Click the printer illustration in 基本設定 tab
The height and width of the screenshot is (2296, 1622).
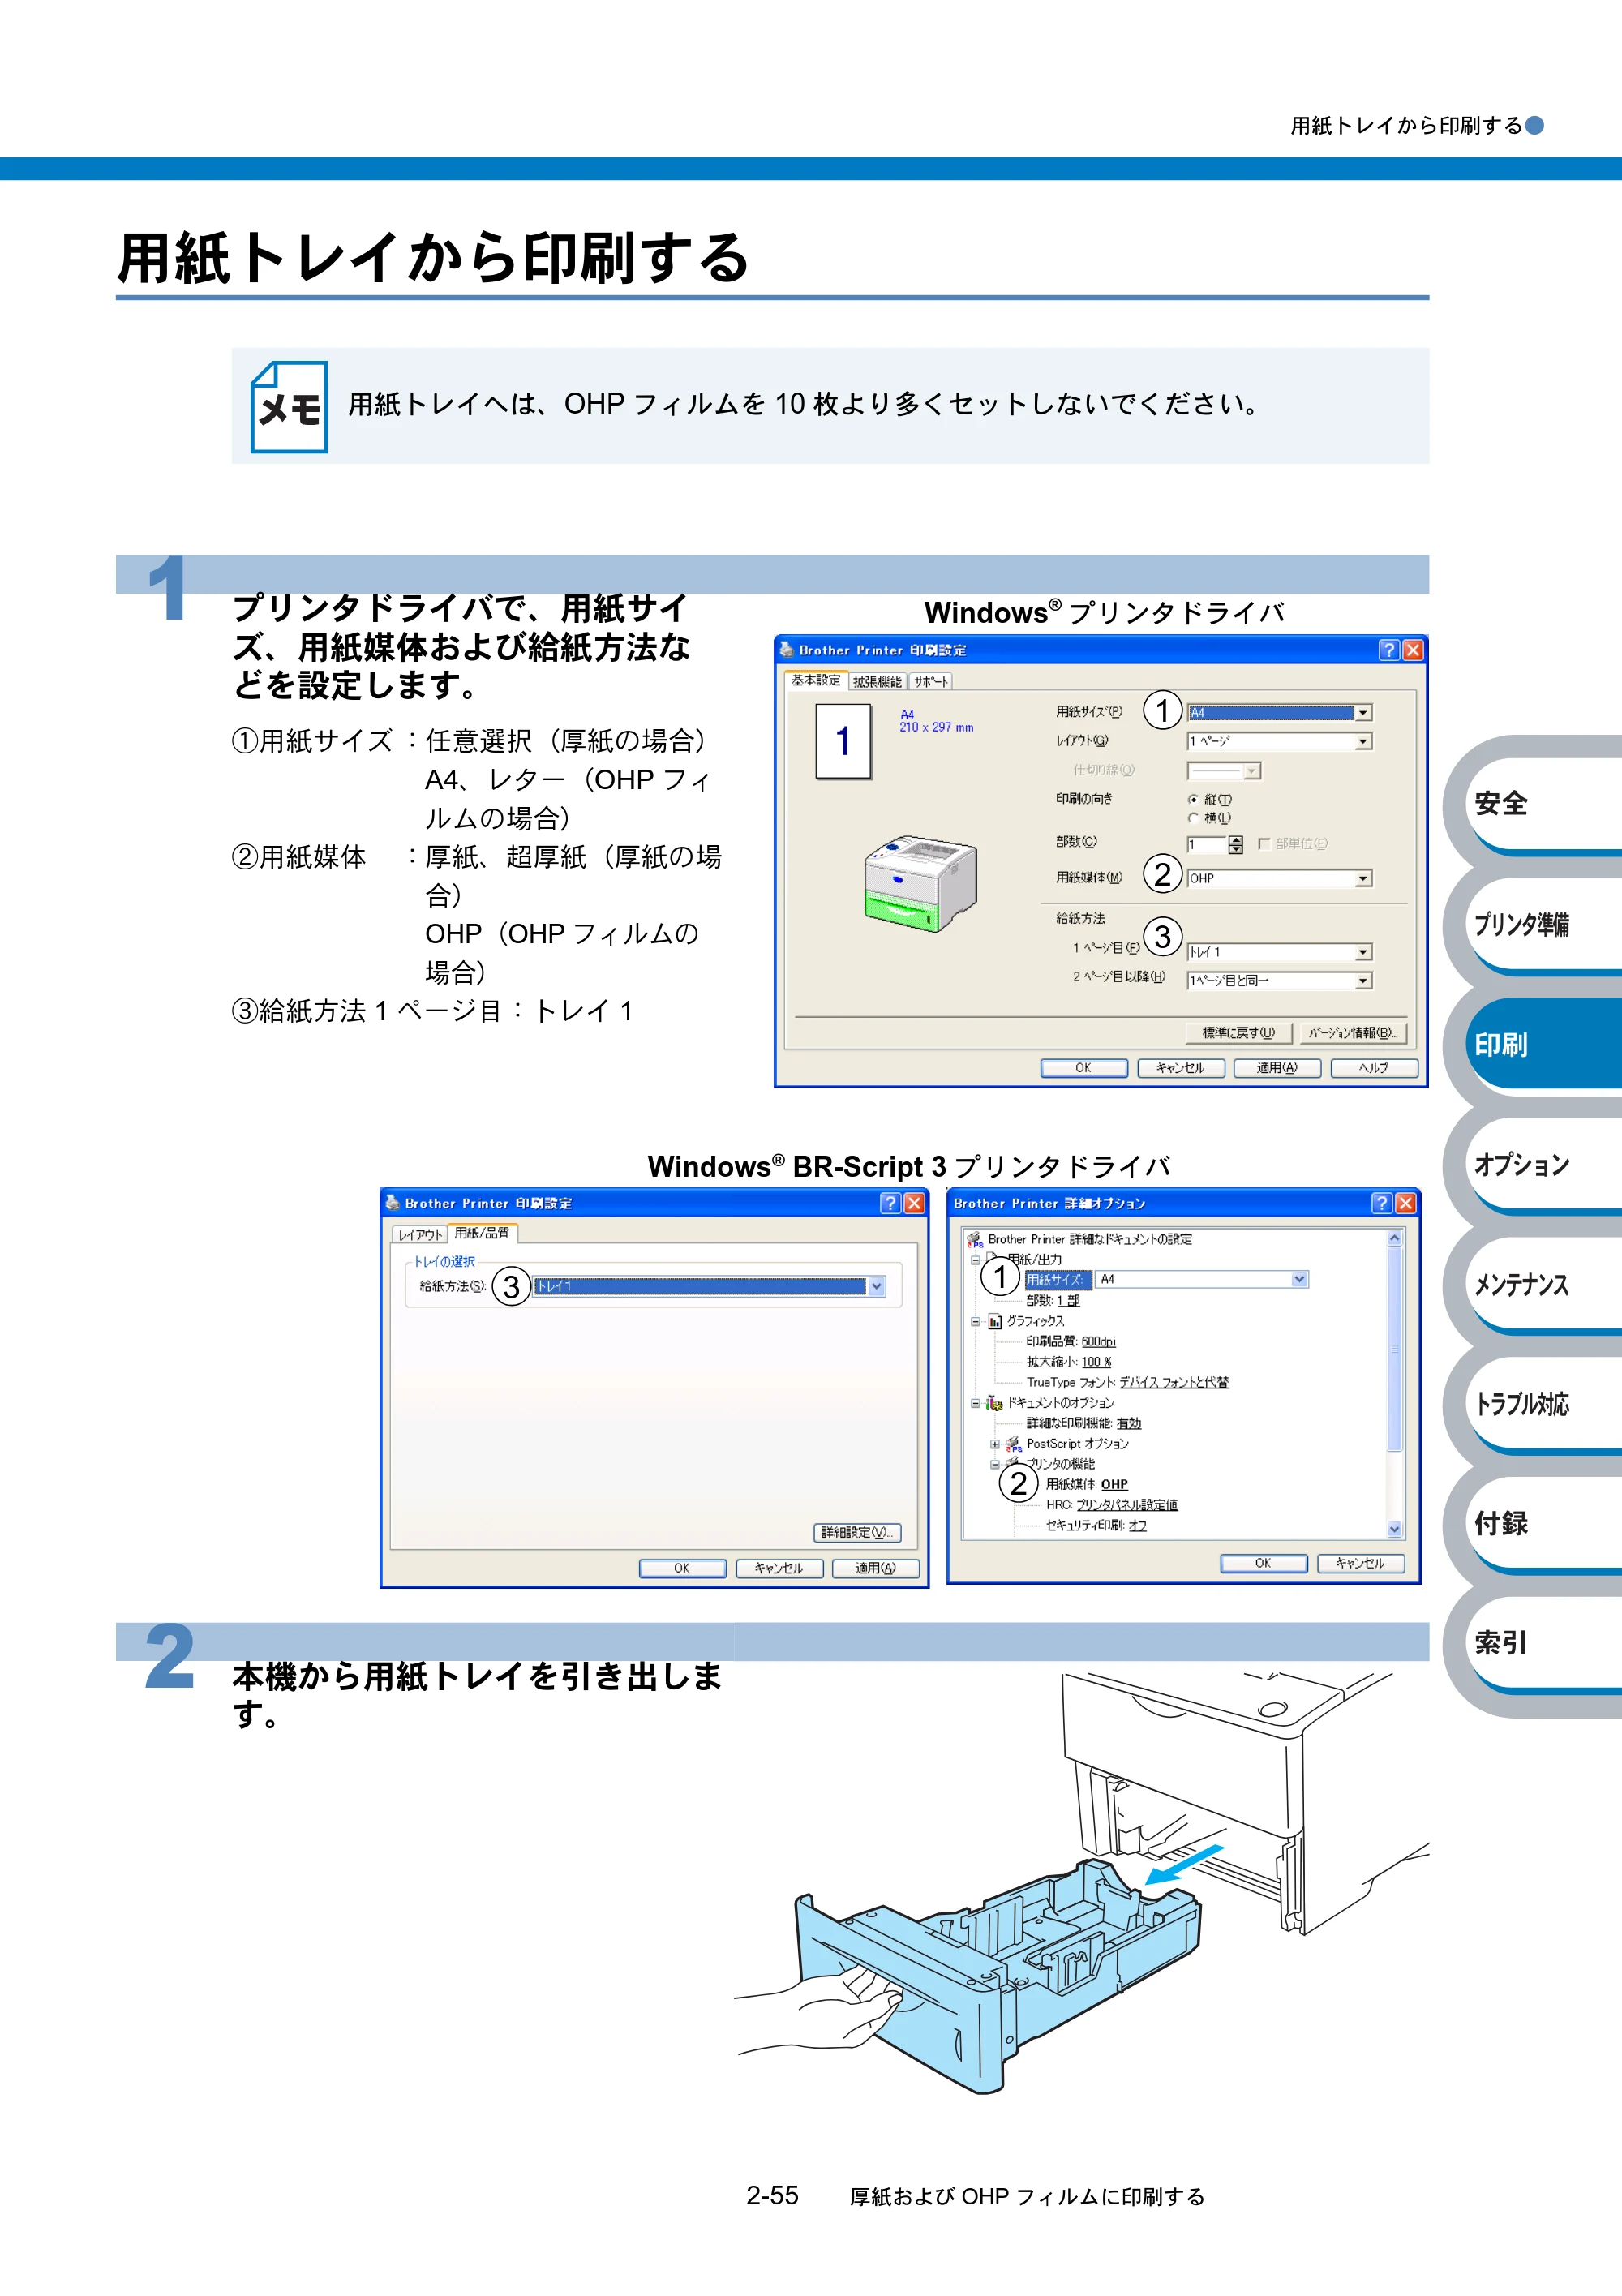(920, 884)
